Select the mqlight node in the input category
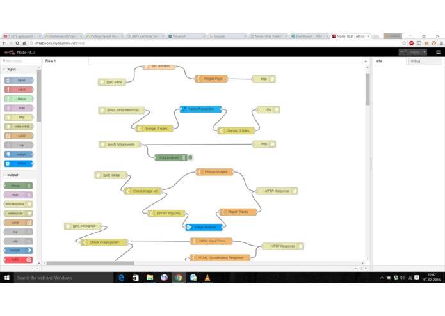The image size is (445, 316). 19,154
